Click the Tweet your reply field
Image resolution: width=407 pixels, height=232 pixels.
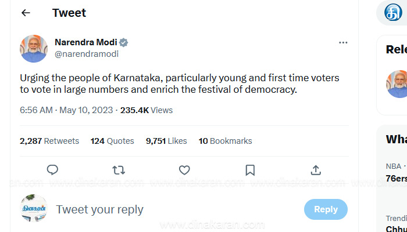(99, 209)
